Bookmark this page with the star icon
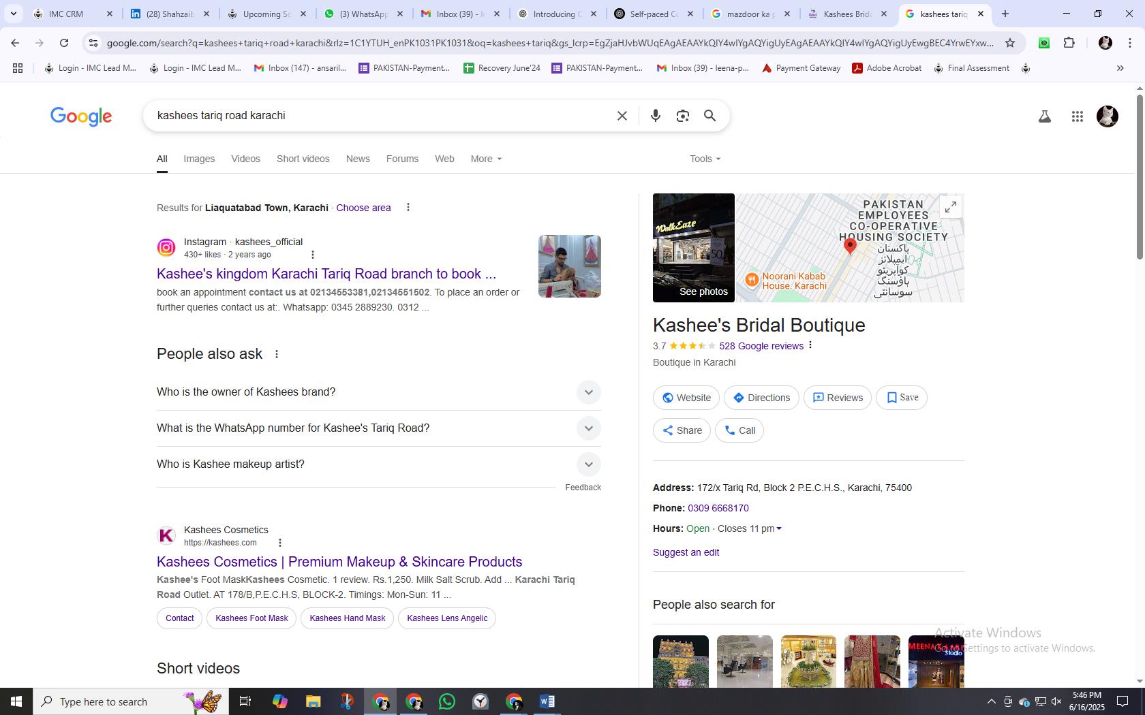 [x=1010, y=43]
